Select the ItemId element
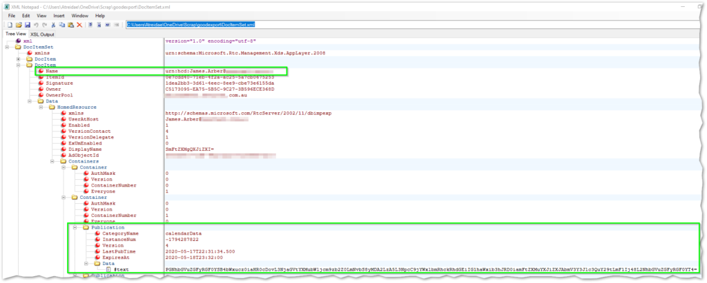The height and width of the screenshot is (283, 707). [54, 77]
